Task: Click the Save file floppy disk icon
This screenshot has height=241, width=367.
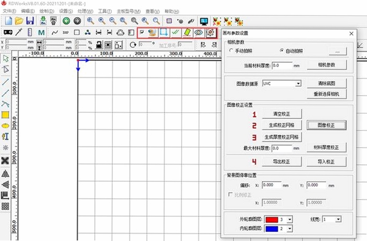Action: [x=30, y=21]
